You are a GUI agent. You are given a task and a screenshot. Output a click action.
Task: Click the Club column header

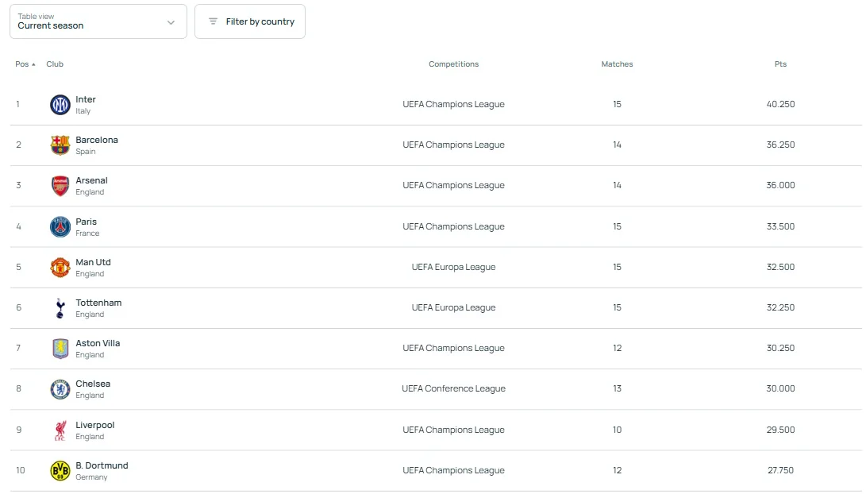coord(55,64)
